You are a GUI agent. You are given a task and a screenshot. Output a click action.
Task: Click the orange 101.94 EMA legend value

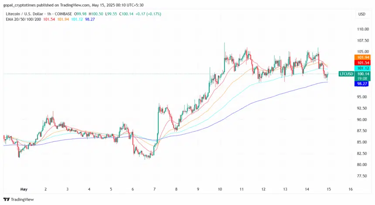coord(63,19)
